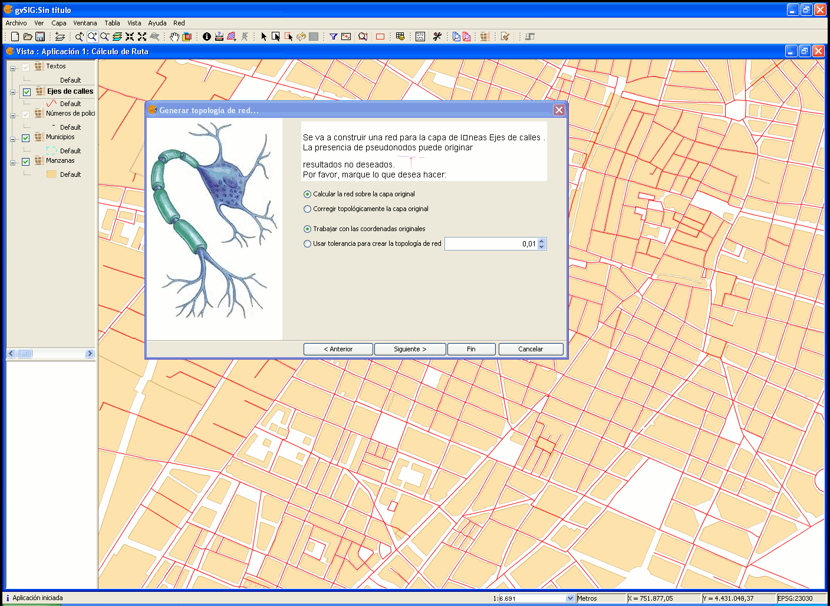Select the Pan hand tool
The width and height of the screenshot is (830, 606).
174,37
